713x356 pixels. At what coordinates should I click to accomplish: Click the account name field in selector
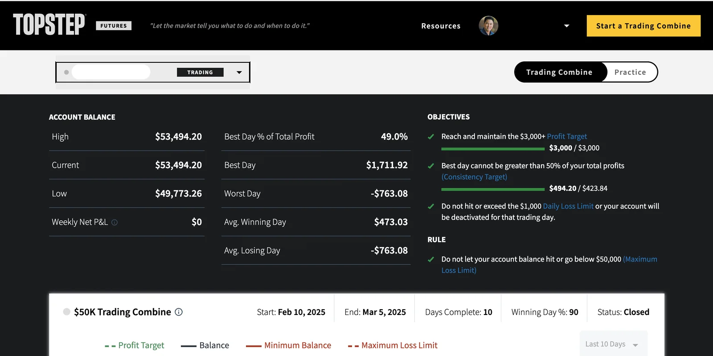(111, 72)
